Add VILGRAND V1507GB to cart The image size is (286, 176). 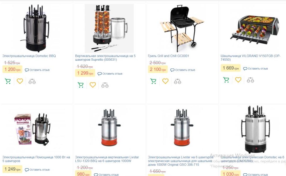(x=226, y=80)
